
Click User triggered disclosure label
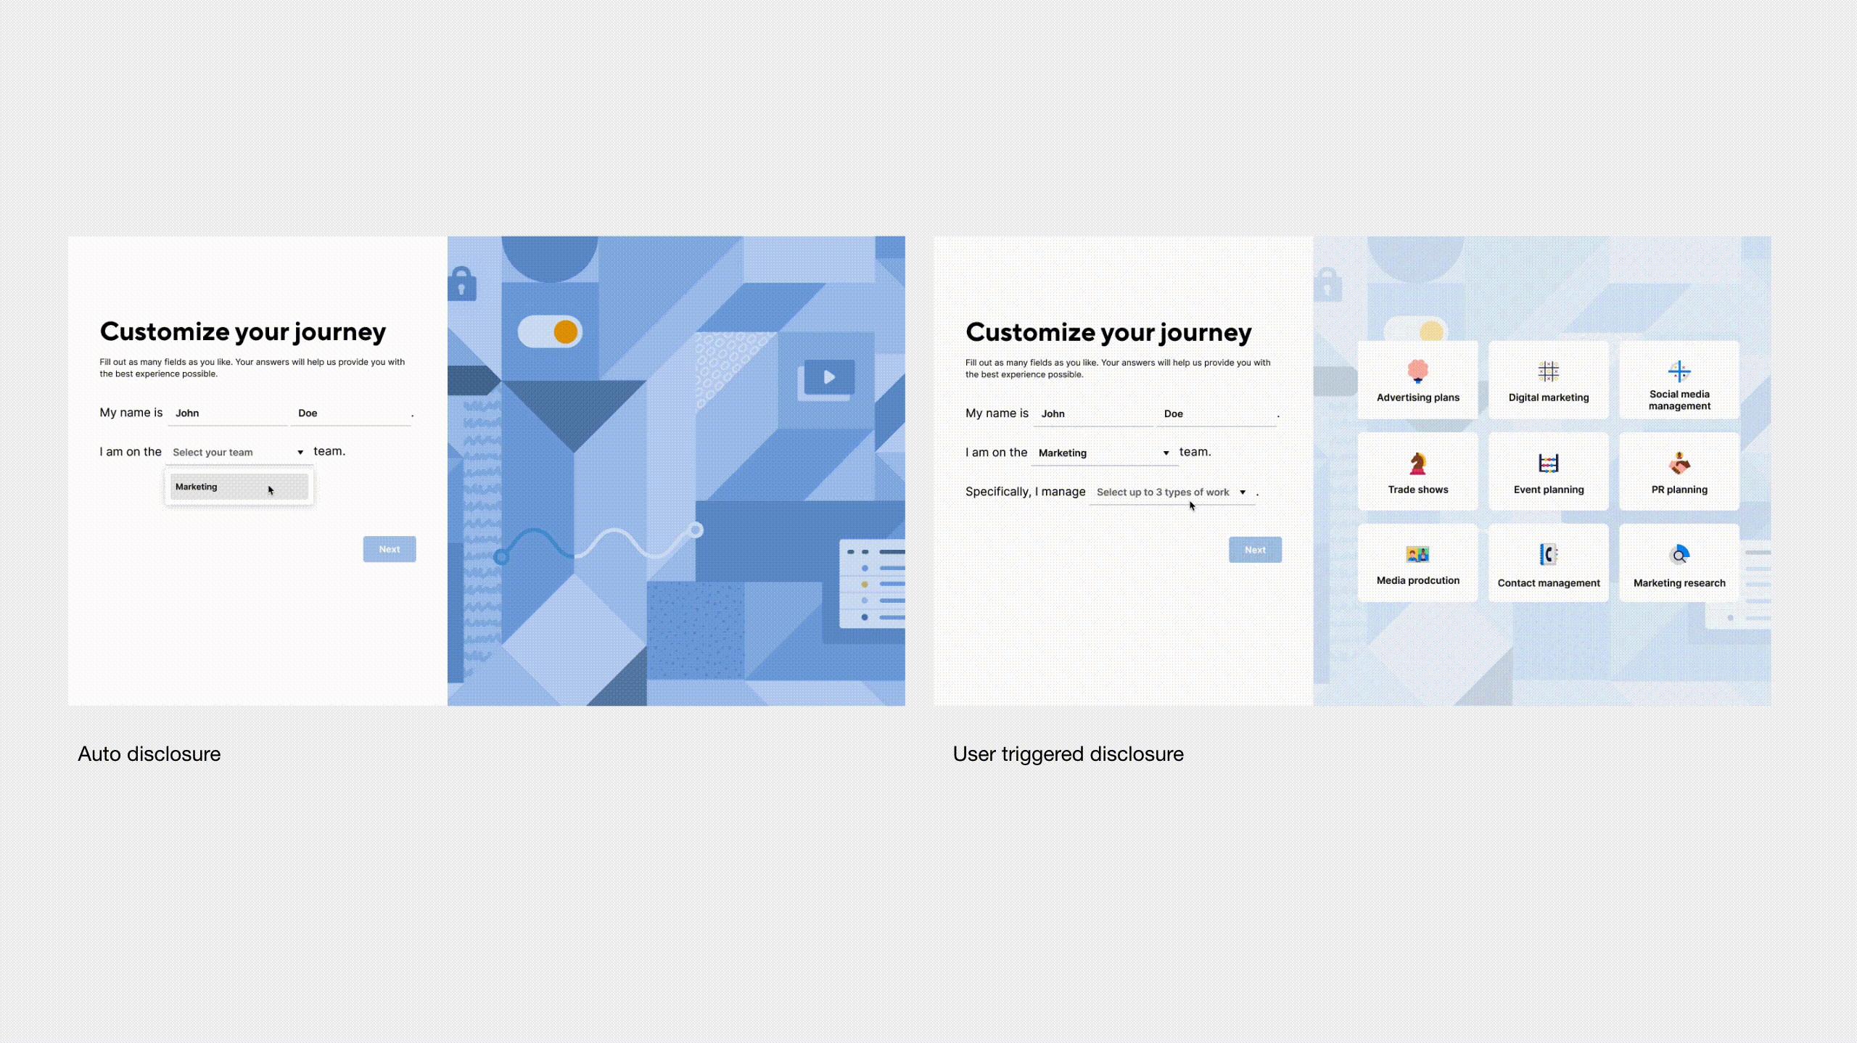pos(1068,754)
